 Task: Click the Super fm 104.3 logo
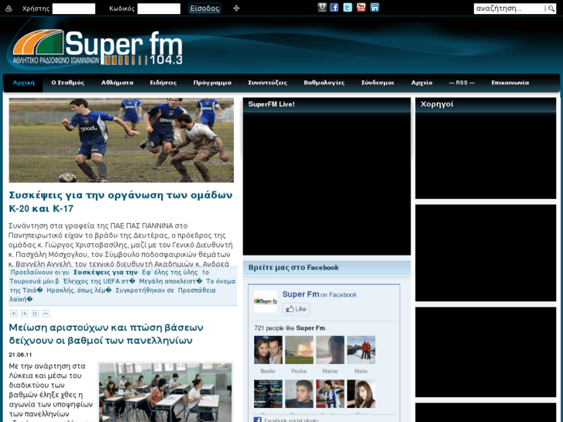98,47
